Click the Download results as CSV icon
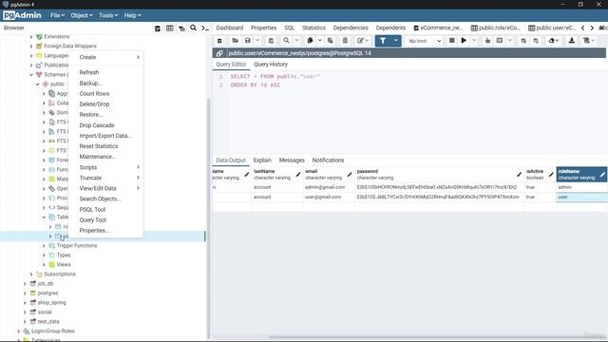The width and height of the screenshot is (608, 342). point(572,41)
